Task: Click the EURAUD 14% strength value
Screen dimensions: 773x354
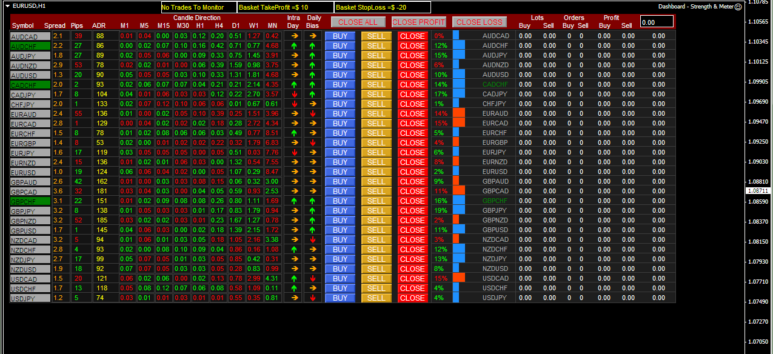Action: click(x=441, y=113)
